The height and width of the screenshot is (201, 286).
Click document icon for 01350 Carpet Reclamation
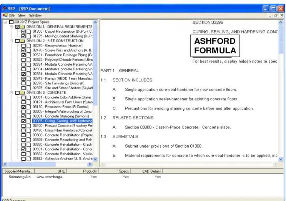click(x=28, y=32)
